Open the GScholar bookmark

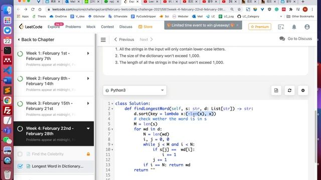pyautogui.click(x=96, y=16)
